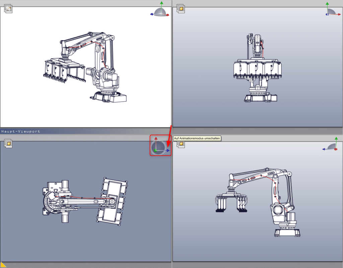Click the highlighted orientation sphere in the top viewport
The height and width of the screenshot is (268, 343).
(x=158, y=147)
